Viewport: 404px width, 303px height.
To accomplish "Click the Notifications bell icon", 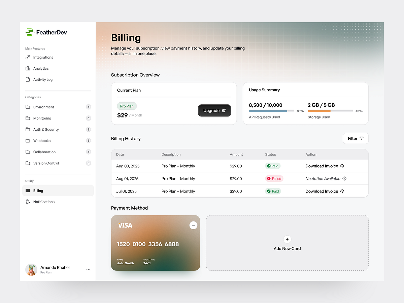I will point(28,202).
